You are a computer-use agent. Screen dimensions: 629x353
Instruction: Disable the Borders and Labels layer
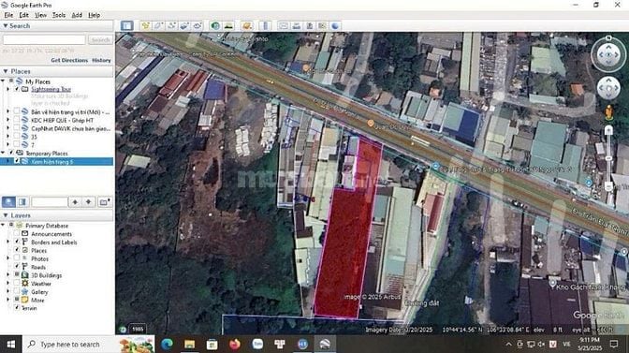[x=17, y=242]
